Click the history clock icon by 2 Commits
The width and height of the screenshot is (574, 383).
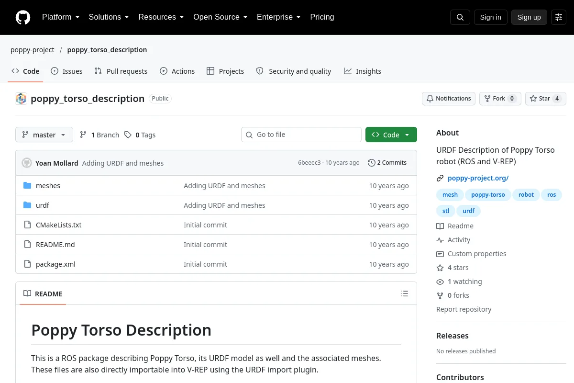coord(371,163)
